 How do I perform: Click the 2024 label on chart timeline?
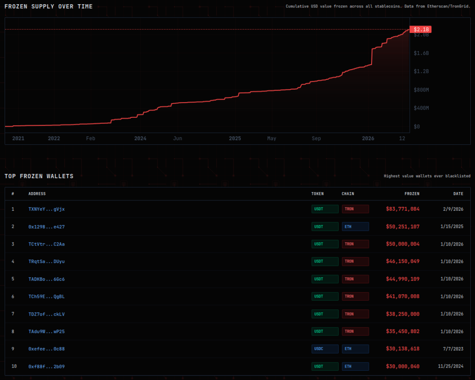coord(140,138)
